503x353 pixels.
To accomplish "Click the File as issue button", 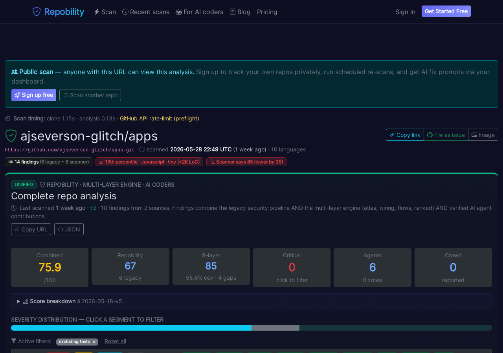I will [446, 135].
